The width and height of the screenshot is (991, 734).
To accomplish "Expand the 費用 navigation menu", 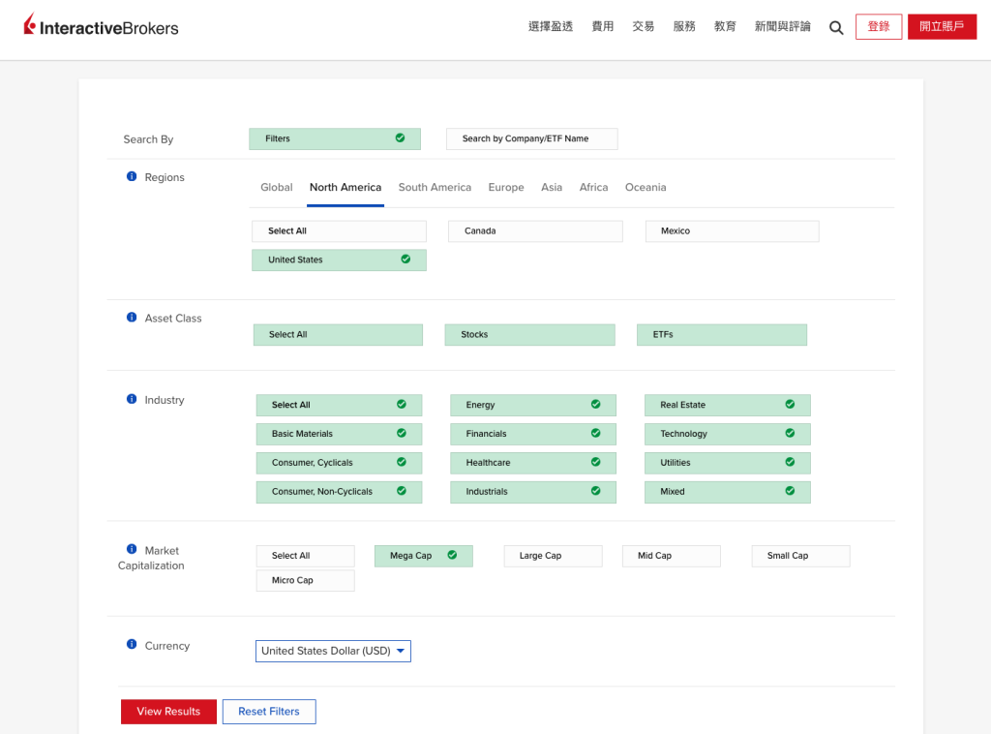I will [x=603, y=27].
